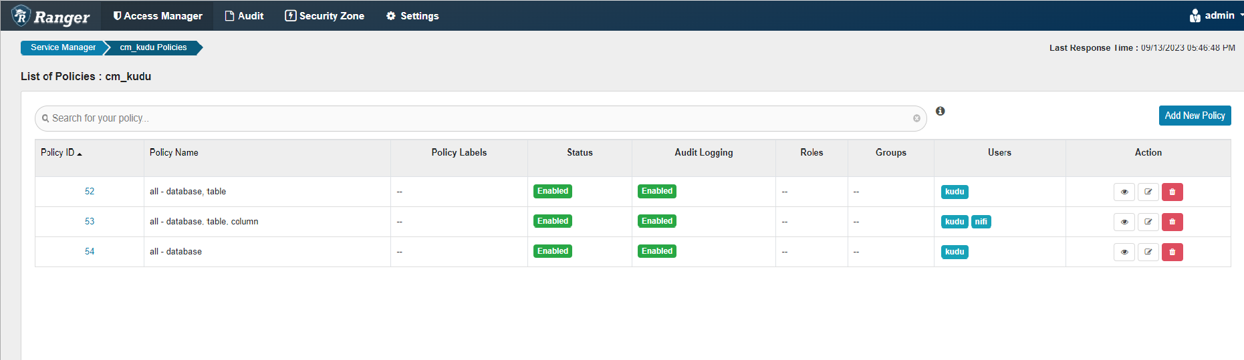Go to Service Manager breadcrumb
This screenshot has height=360, width=1244.
64,47
